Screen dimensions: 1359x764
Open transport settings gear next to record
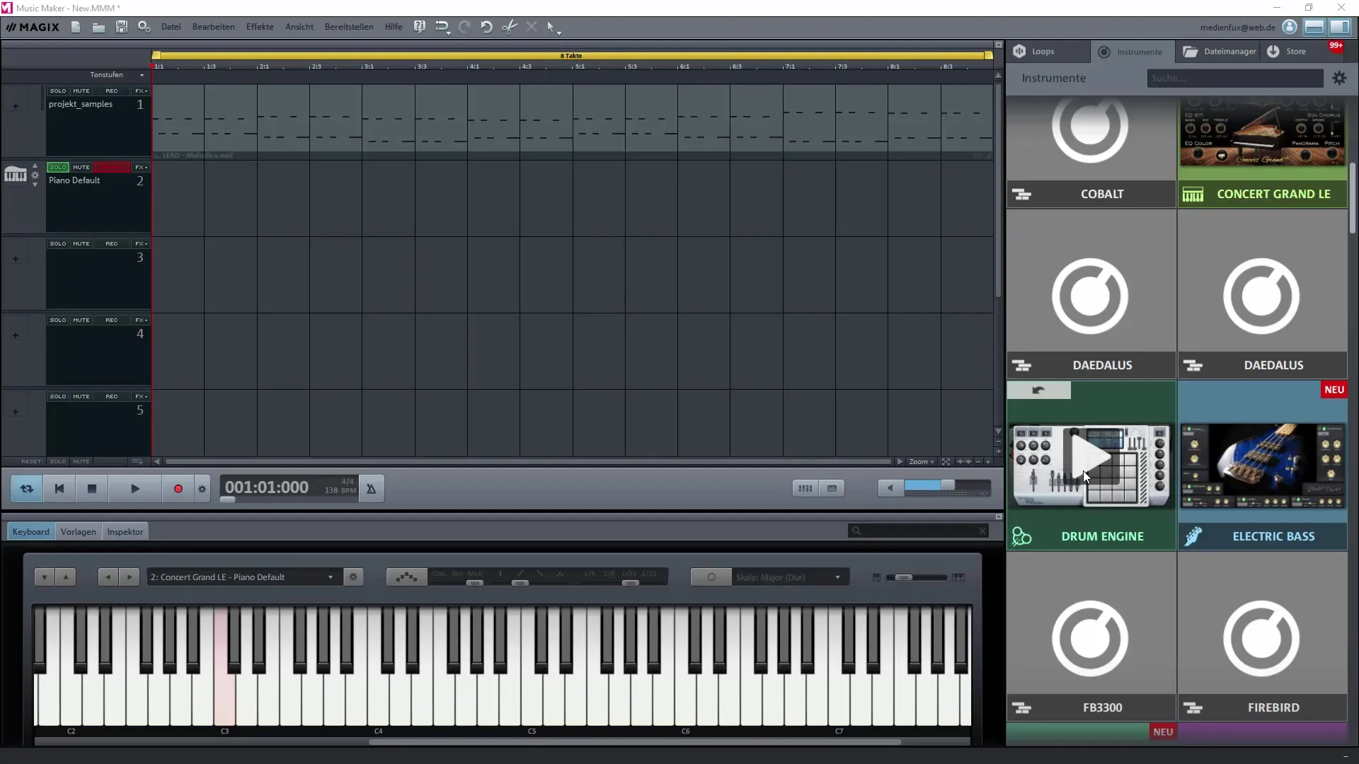click(x=202, y=489)
